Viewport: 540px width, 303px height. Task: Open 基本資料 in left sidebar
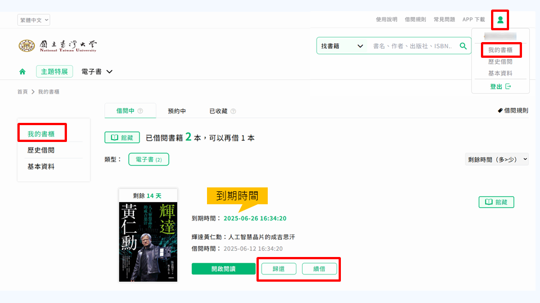click(x=41, y=167)
